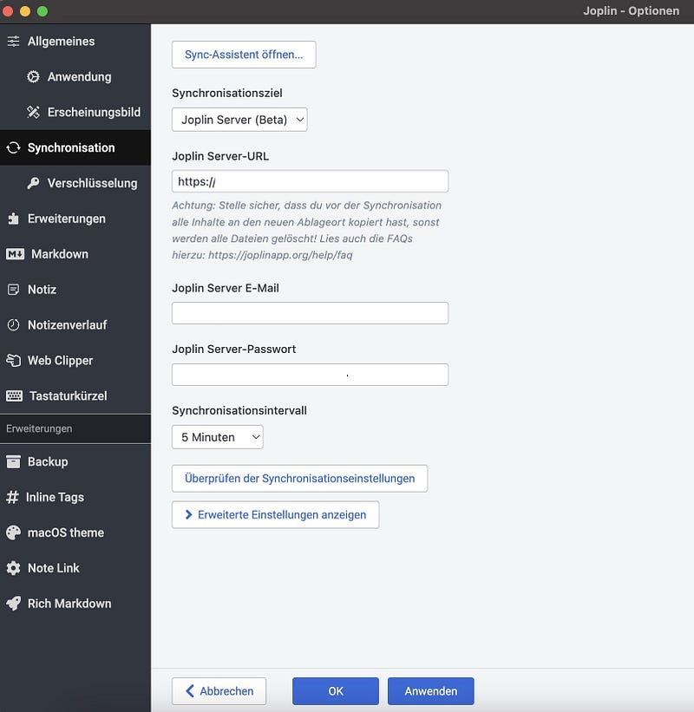Click the Synchronisation circular arrows icon
Image resolution: width=694 pixels, height=712 pixels.
13,147
